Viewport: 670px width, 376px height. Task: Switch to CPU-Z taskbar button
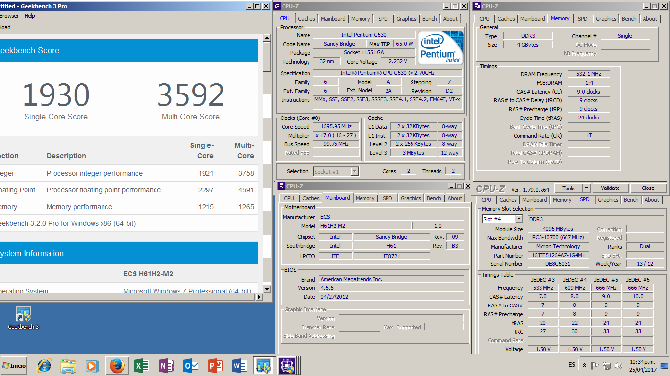click(x=287, y=366)
